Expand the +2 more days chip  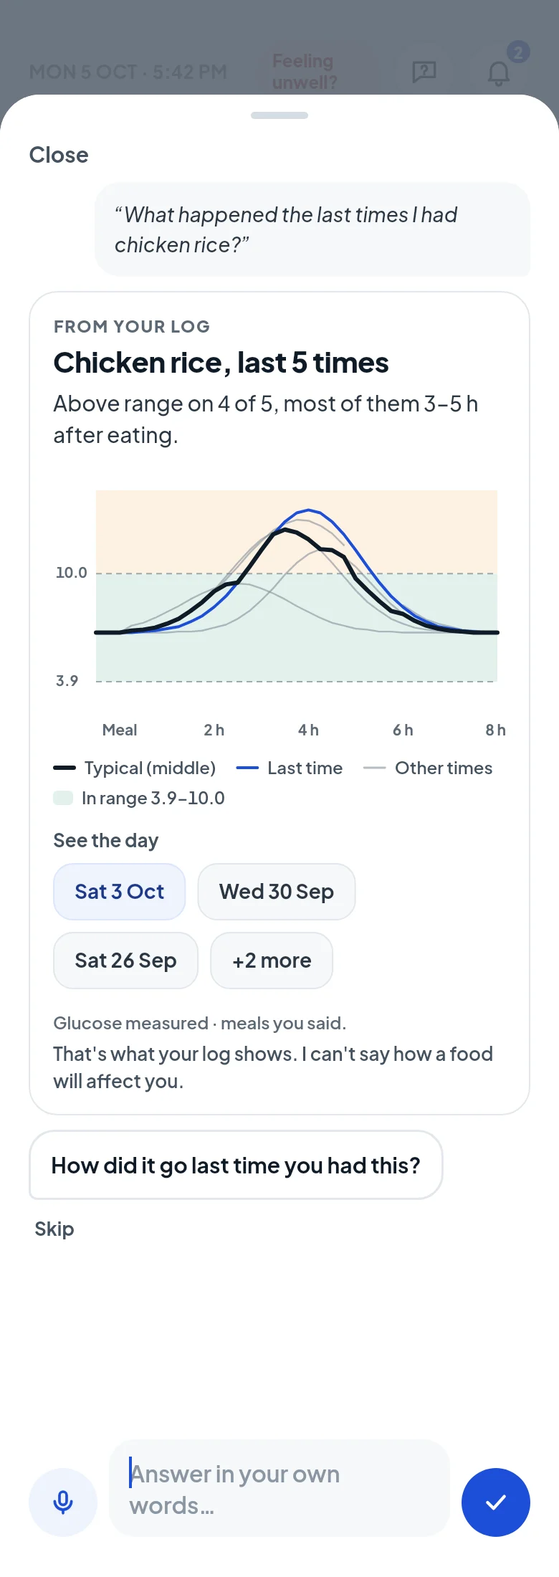(x=272, y=961)
